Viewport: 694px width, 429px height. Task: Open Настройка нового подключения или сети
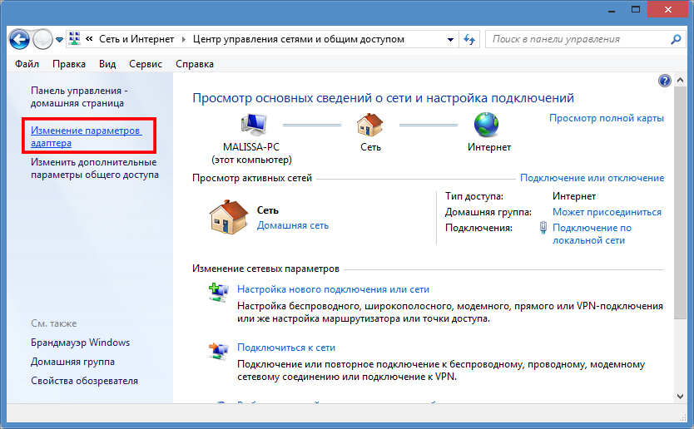333,289
